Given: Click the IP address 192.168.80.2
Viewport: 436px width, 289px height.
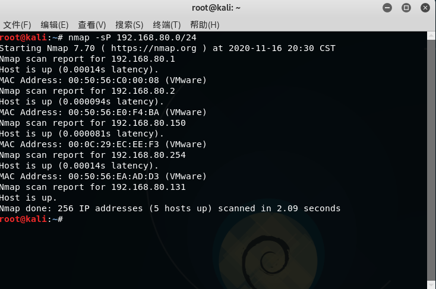Looking at the screenshot, I should pos(143,91).
